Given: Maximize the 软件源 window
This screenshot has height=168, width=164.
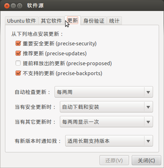Looking at the screenshot, I should click(x=19, y=6).
